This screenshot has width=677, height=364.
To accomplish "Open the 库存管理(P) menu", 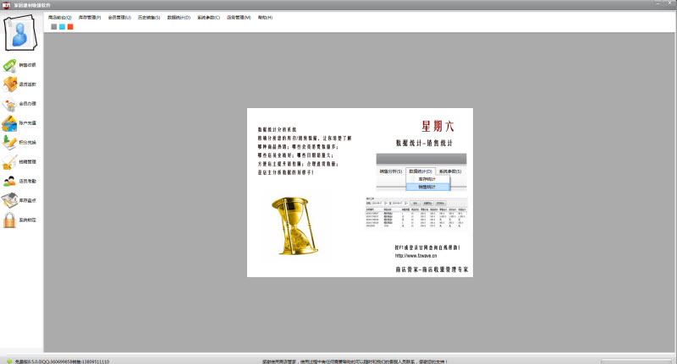I will [90, 18].
